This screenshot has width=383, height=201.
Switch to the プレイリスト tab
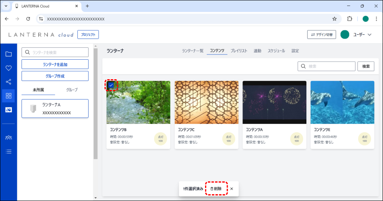click(239, 51)
